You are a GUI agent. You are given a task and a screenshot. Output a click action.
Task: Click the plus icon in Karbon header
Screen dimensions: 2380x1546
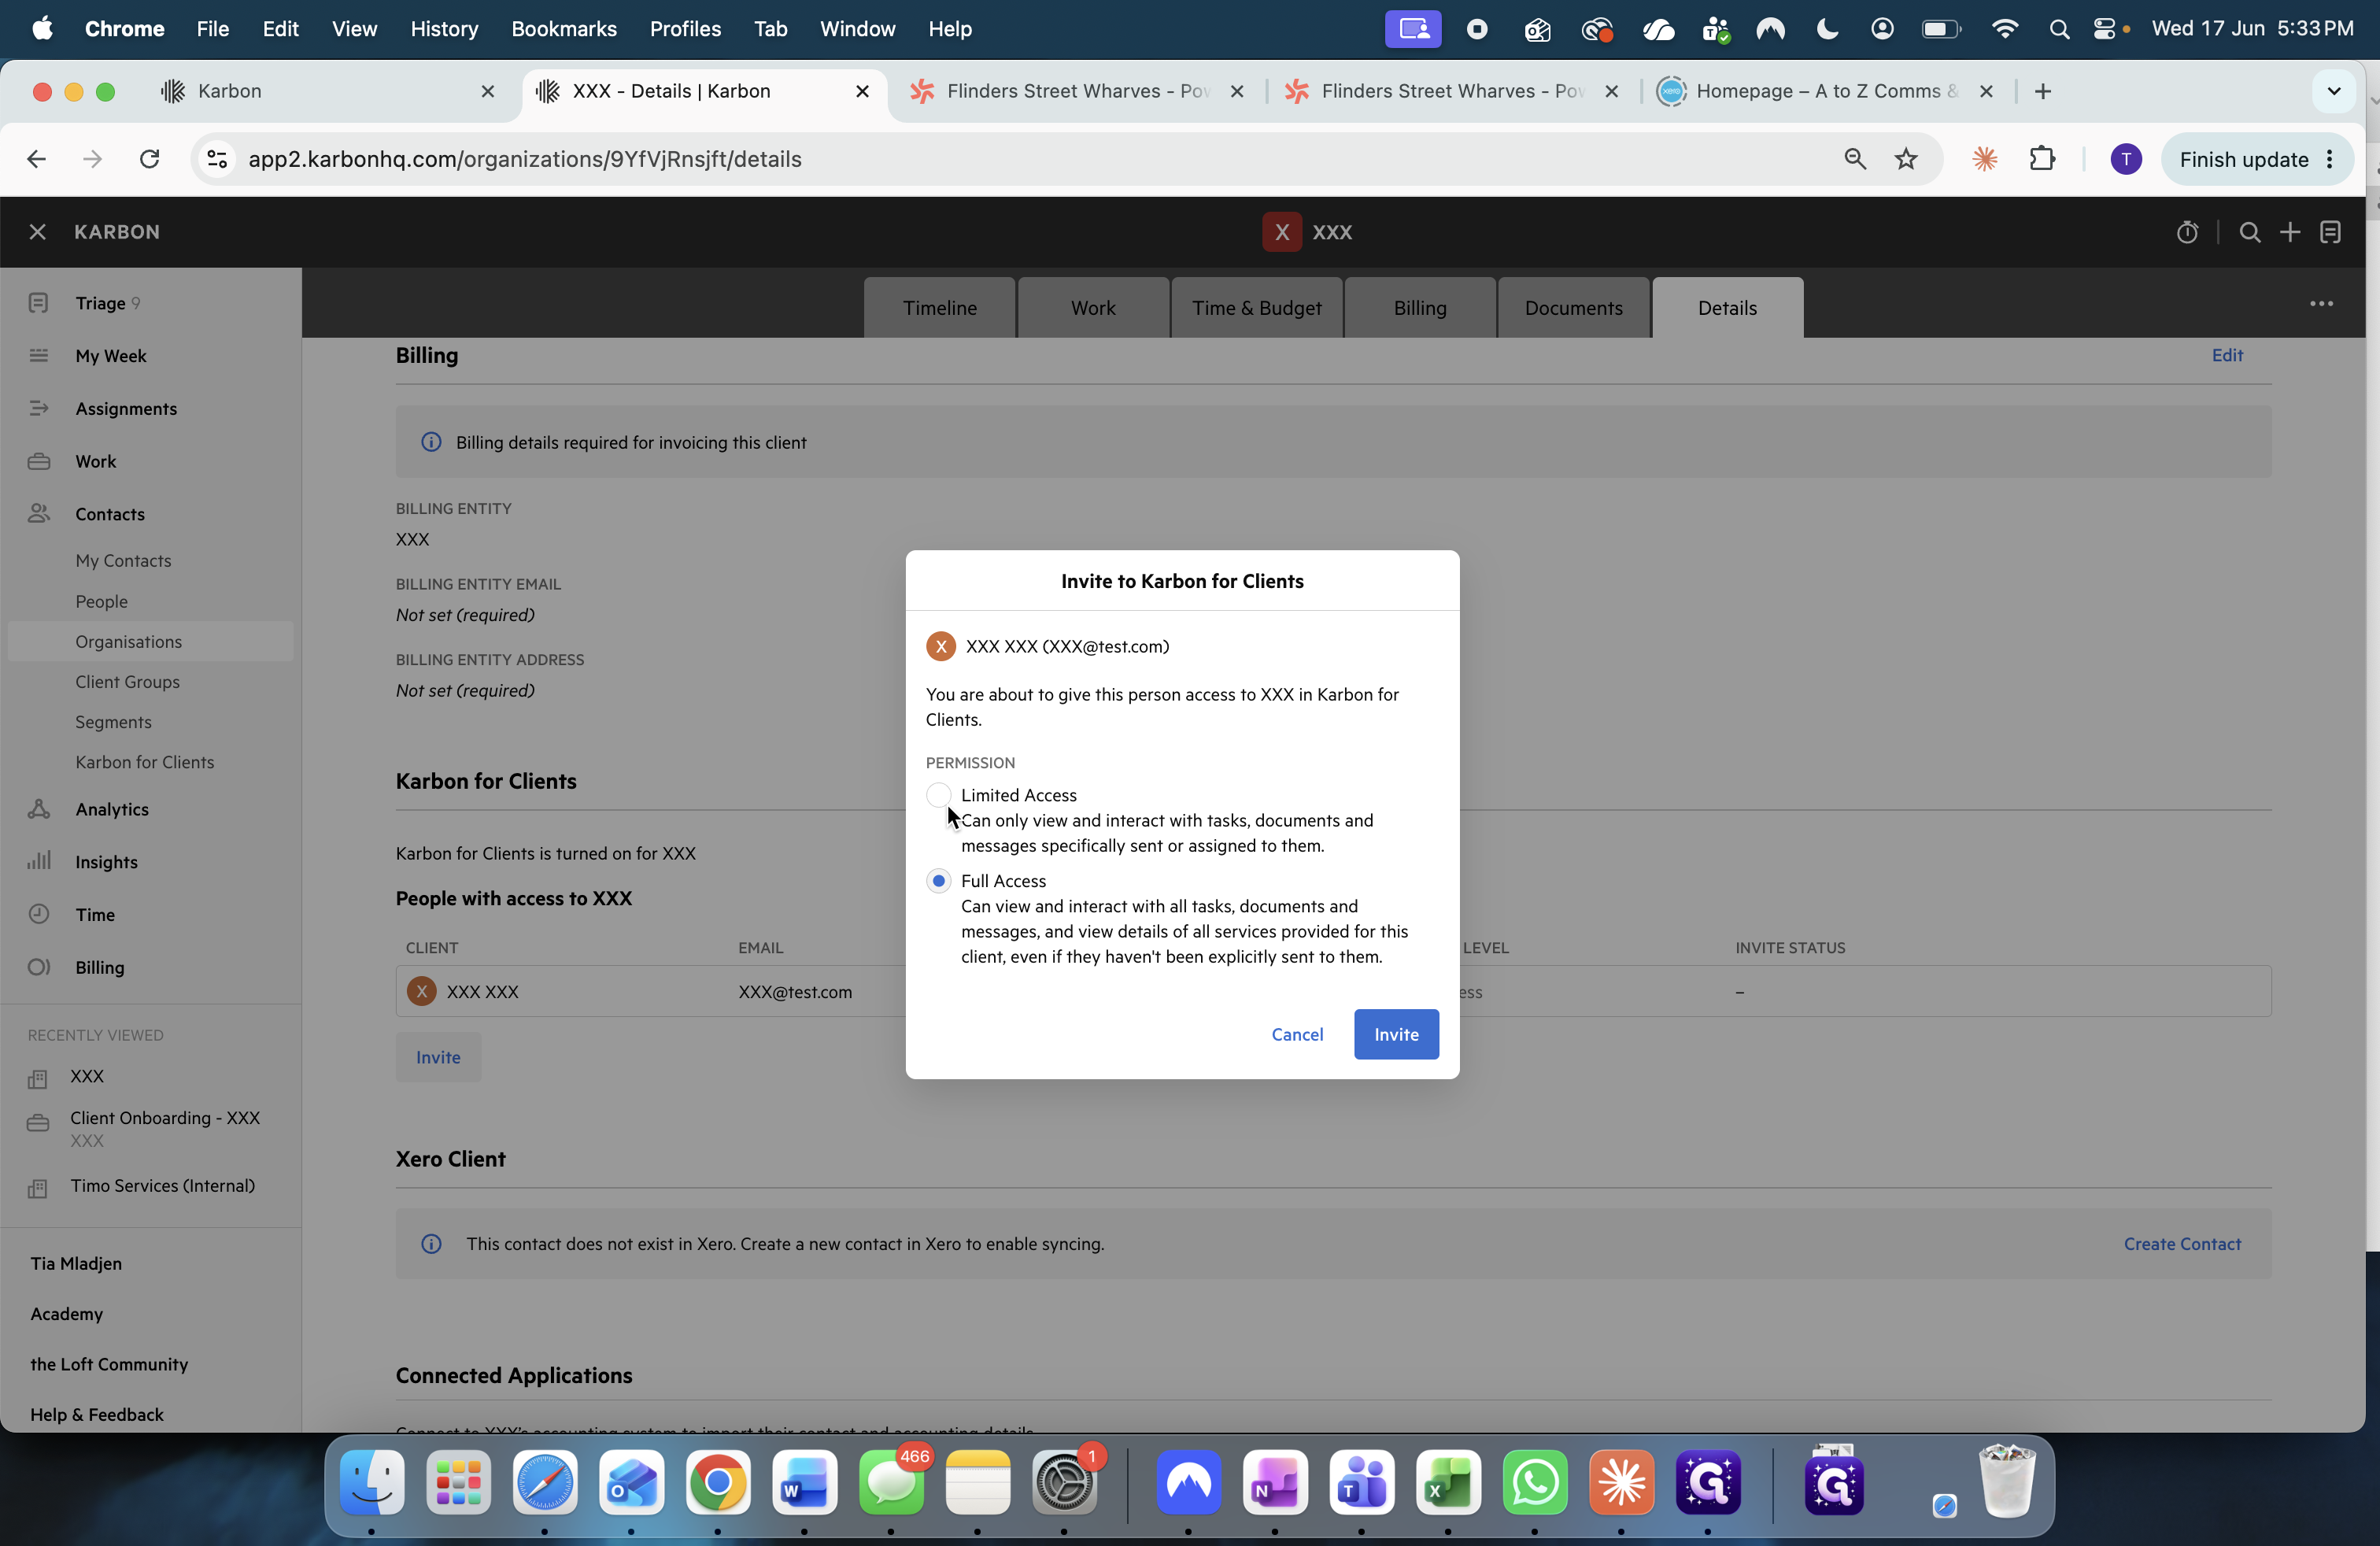2290,232
